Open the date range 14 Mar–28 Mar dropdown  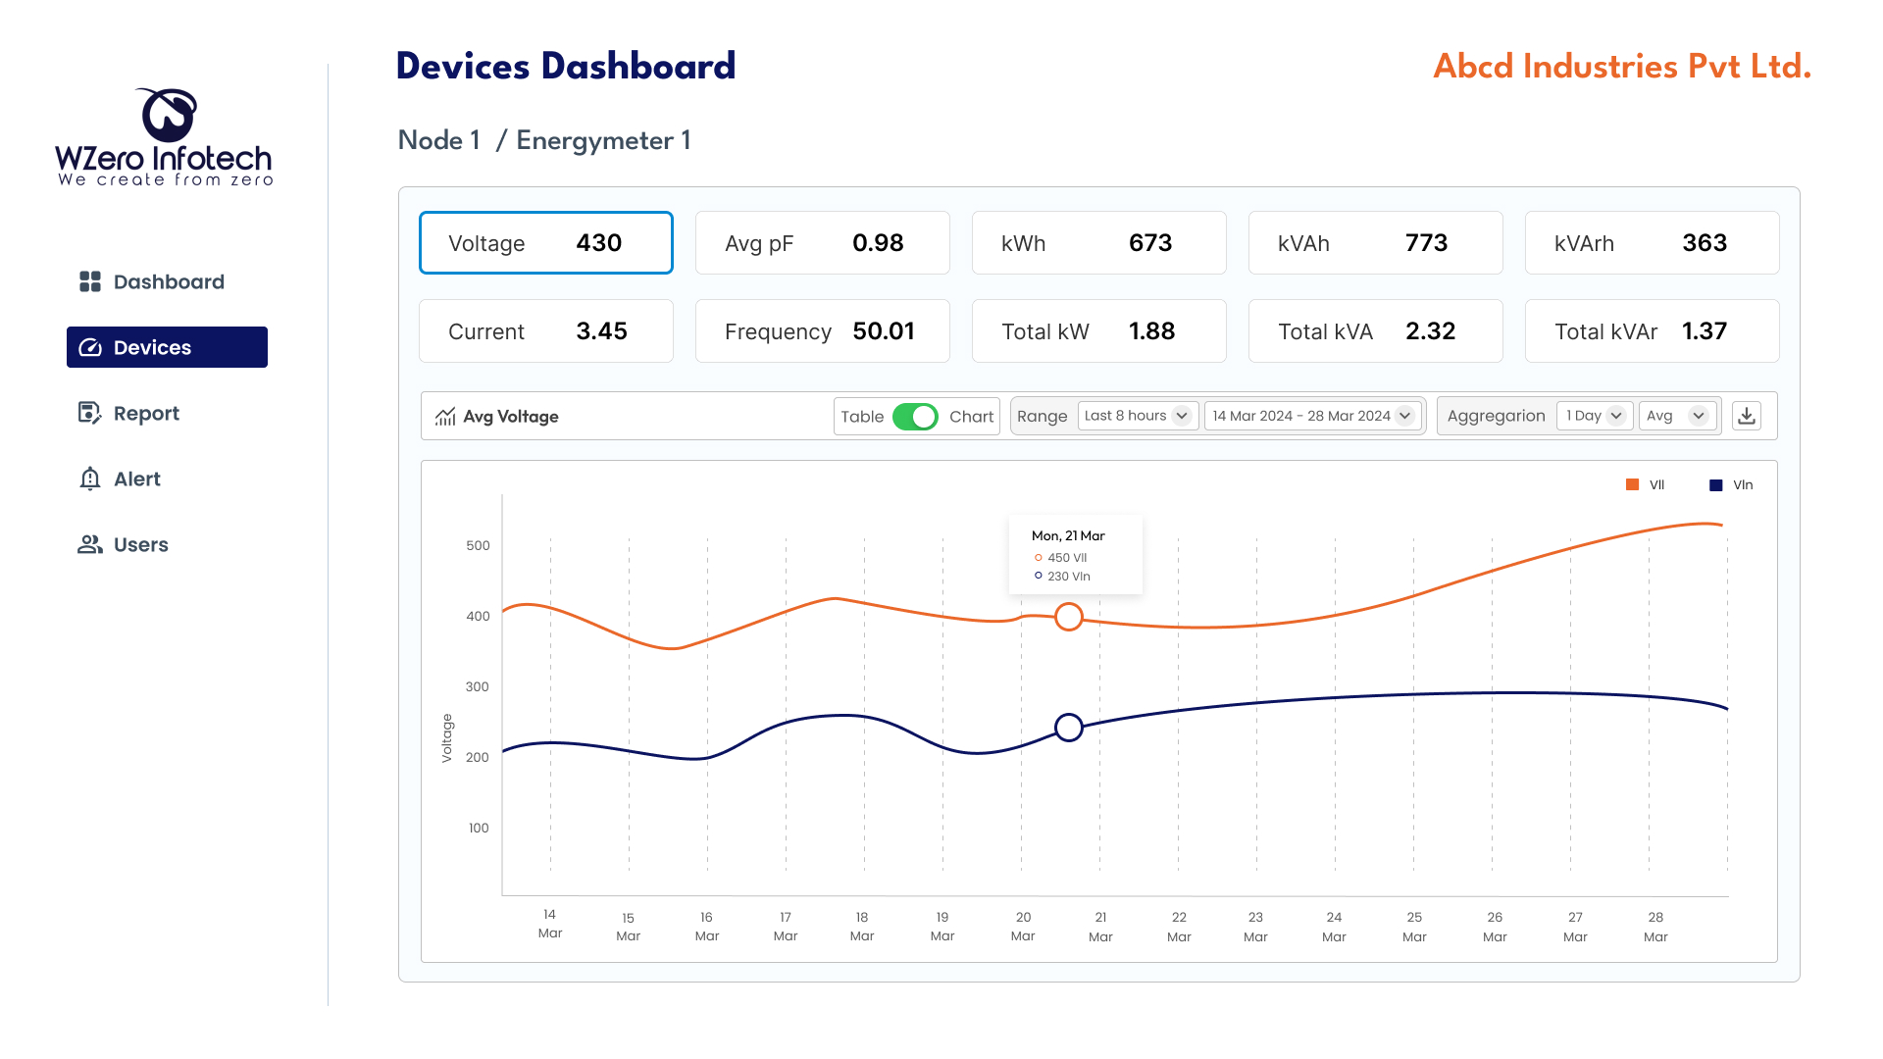(x=1312, y=416)
